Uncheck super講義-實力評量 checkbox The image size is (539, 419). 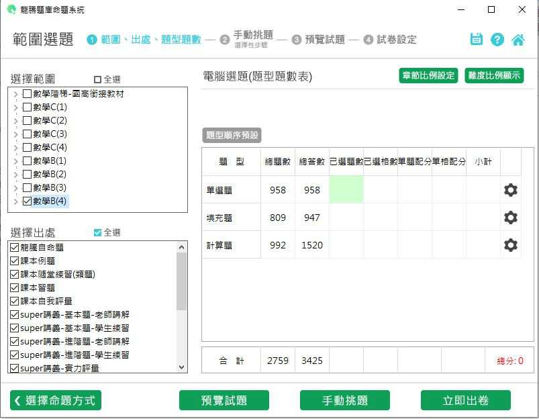[15, 368]
